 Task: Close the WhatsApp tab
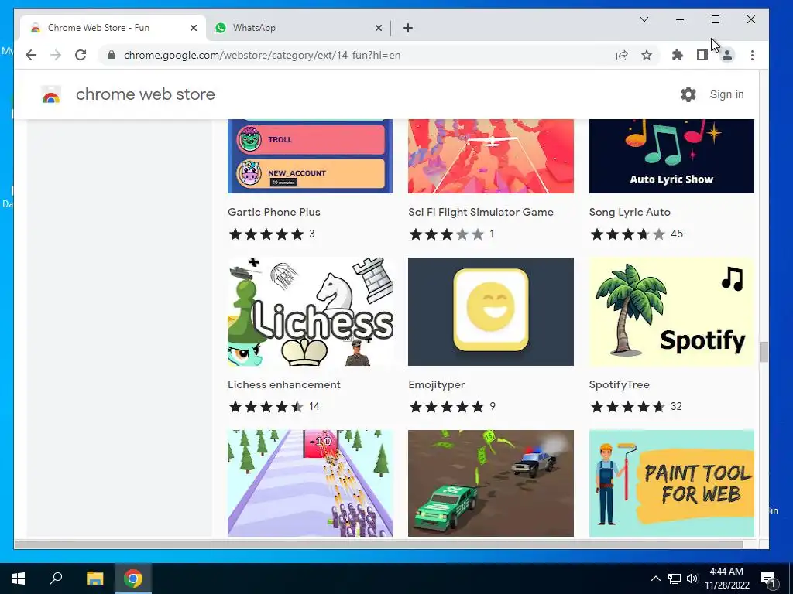[378, 28]
